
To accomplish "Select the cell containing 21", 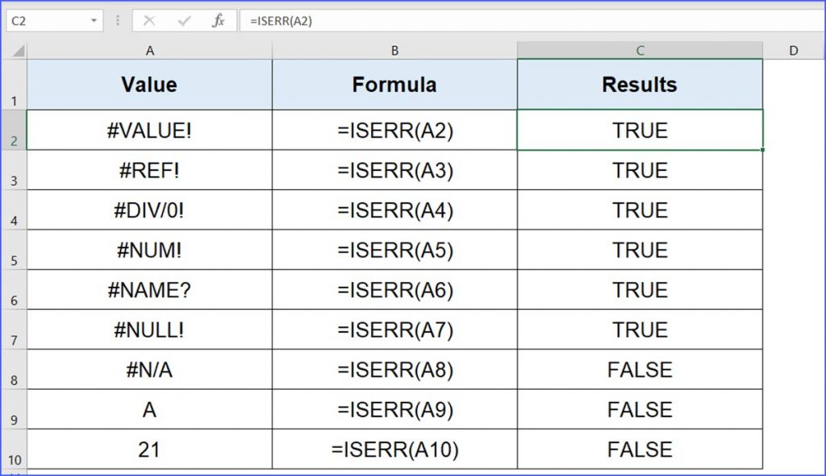I will [149, 449].
